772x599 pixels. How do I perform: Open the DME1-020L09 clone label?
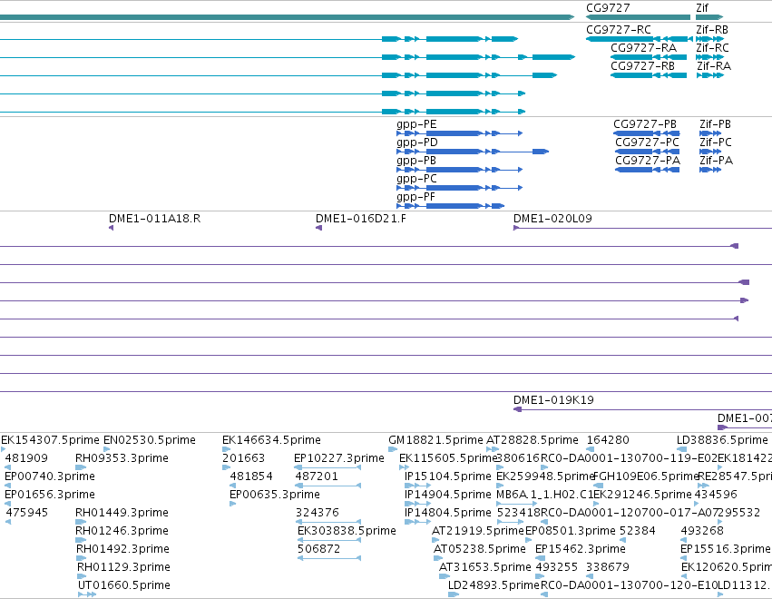(x=552, y=219)
